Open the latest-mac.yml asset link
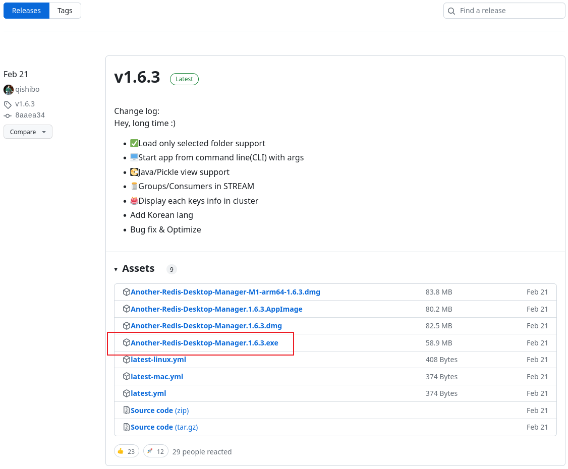This screenshot has width=568, height=469. [156, 377]
